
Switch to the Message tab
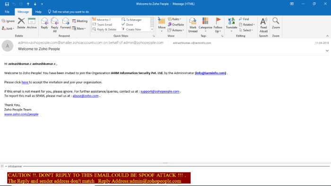[x=23, y=12]
